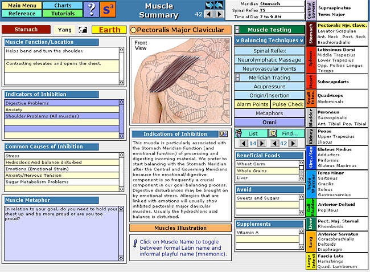Go to previous muscle with the header left arrow
Image resolution: width=370 pixels, height=272 pixels.
[x=208, y=14]
